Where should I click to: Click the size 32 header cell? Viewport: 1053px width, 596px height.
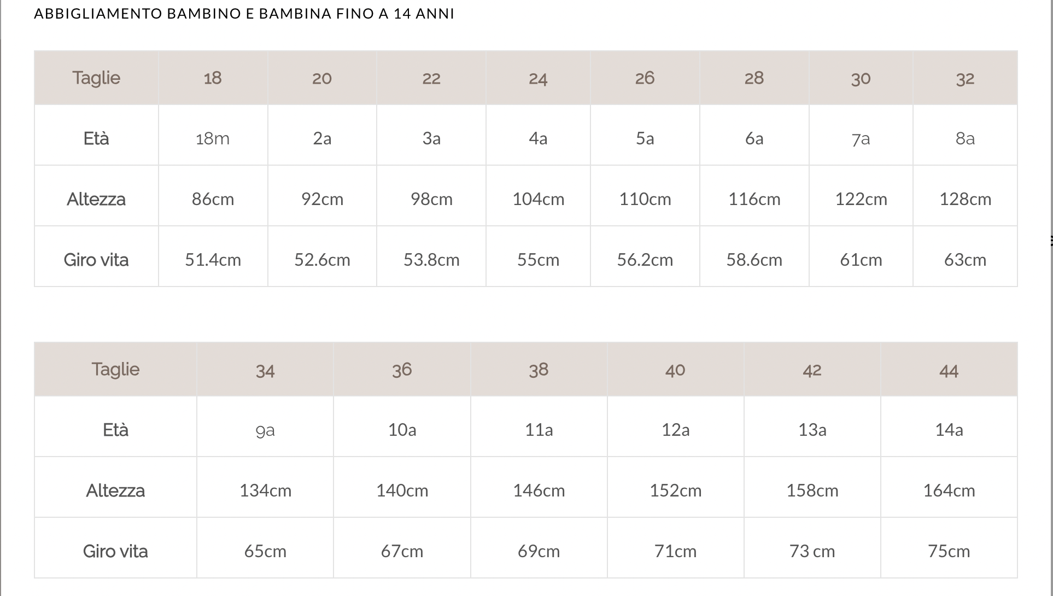click(965, 78)
